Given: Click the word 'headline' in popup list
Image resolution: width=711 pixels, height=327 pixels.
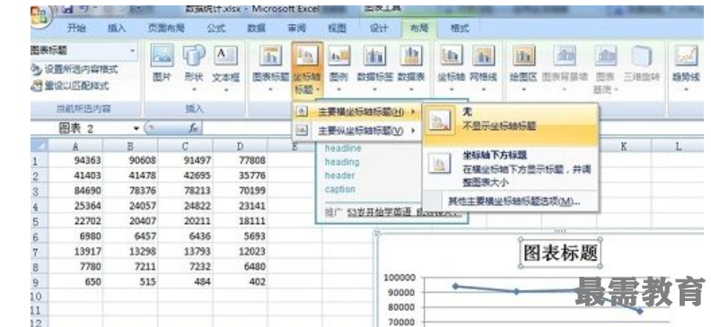Looking at the screenshot, I should click(x=343, y=149).
